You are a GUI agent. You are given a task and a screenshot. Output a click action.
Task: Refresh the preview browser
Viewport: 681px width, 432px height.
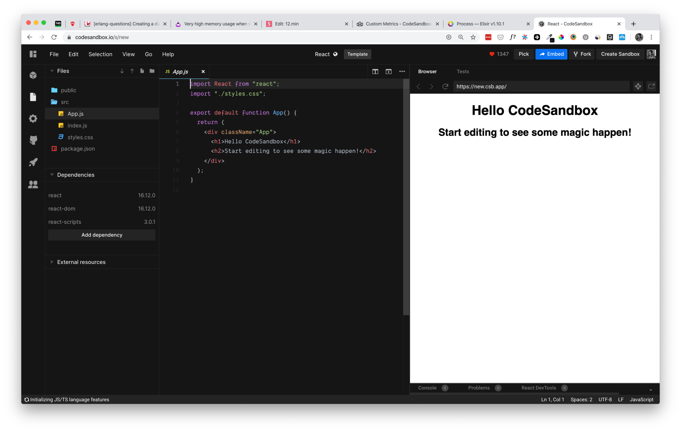pyautogui.click(x=445, y=86)
